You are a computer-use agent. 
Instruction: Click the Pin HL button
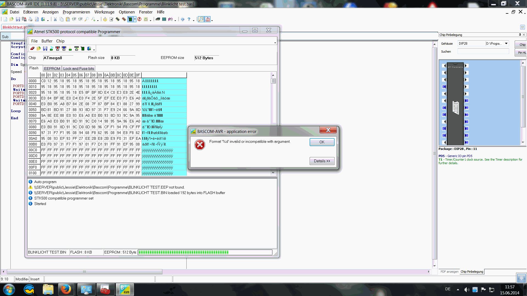[522, 53]
